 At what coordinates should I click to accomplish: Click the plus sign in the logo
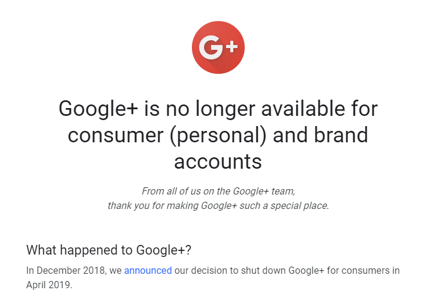click(x=232, y=47)
